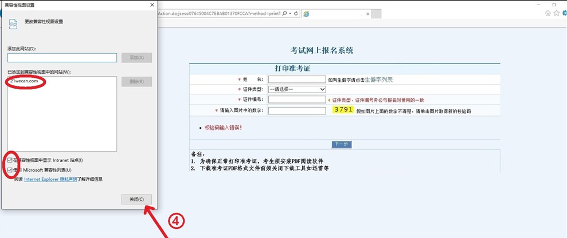Click the IE home icon
Image resolution: width=567 pixels, height=238 pixels.
coord(548,13)
